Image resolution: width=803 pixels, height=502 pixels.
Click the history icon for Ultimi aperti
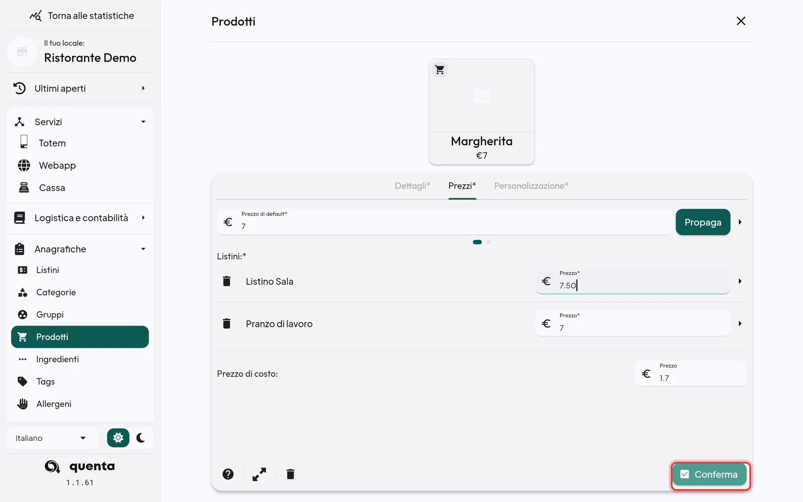[19, 88]
